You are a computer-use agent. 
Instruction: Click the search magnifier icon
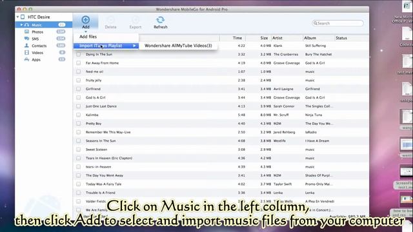coord(316,23)
